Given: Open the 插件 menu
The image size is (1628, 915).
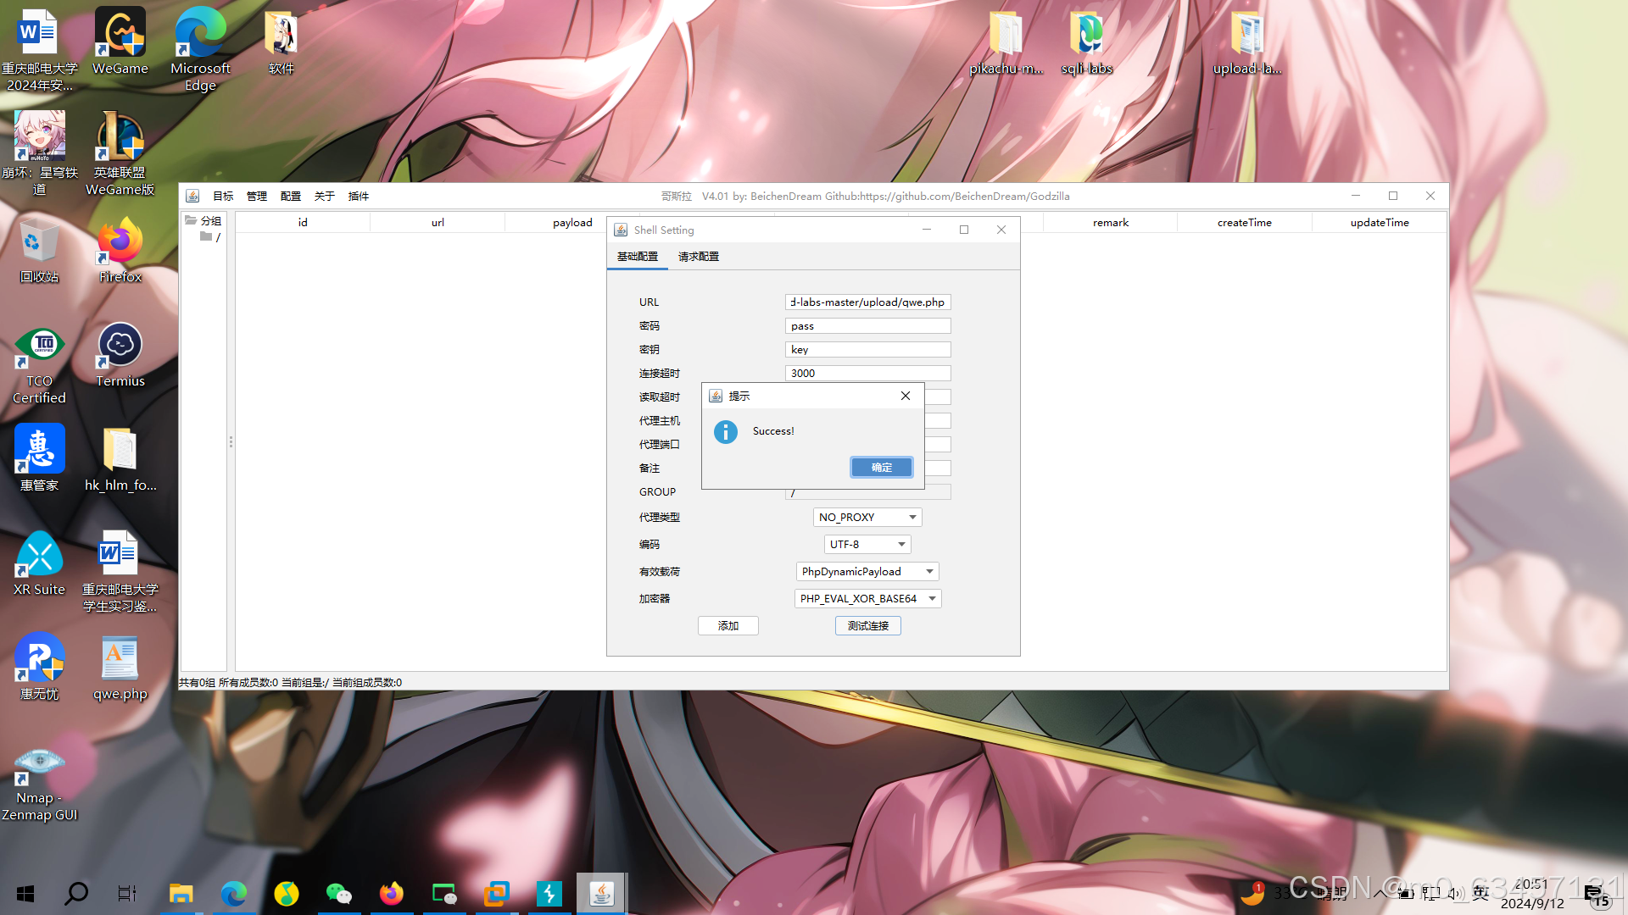Looking at the screenshot, I should tap(358, 197).
